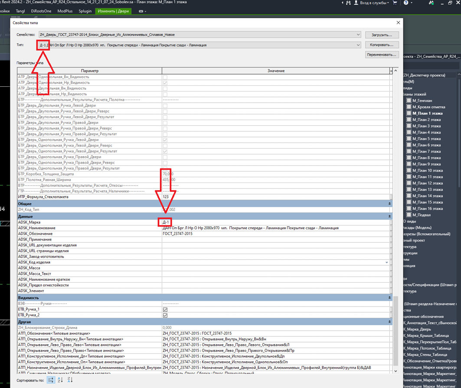The height and width of the screenshot is (388, 461).
Task: Click the ribbon panel display toggle after Изменить | Двери
Action: click(x=142, y=11)
